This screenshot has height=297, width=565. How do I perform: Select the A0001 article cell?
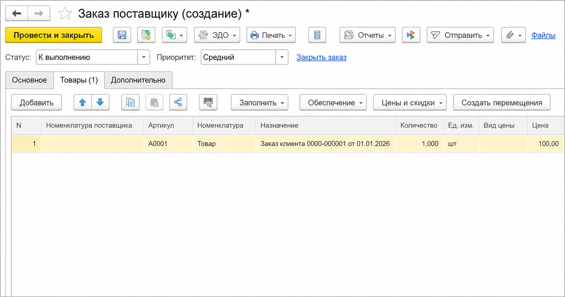pyautogui.click(x=168, y=144)
